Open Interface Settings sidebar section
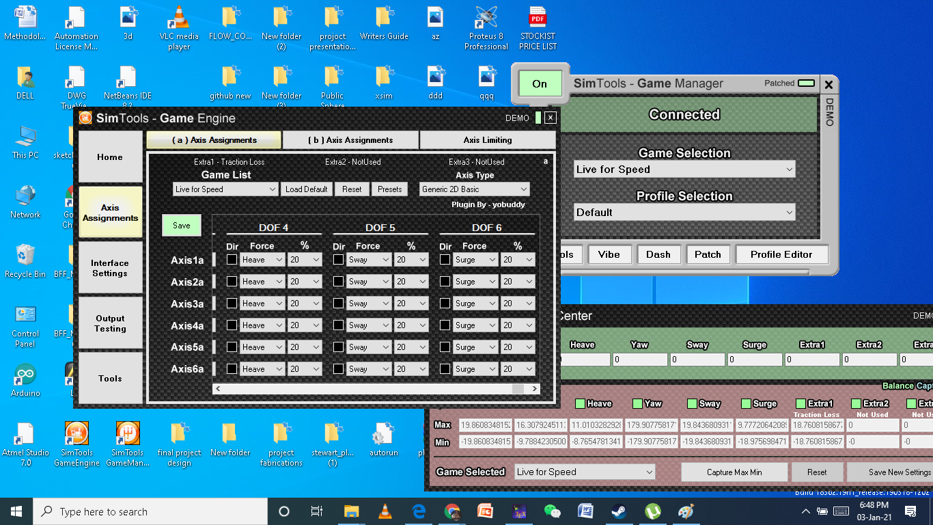The image size is (933, 525). click(x=110, y=268)
